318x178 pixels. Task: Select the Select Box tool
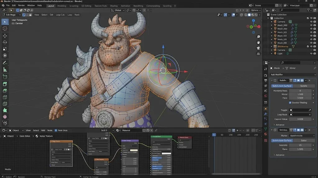pyautogui.click(x=5, y=22)
